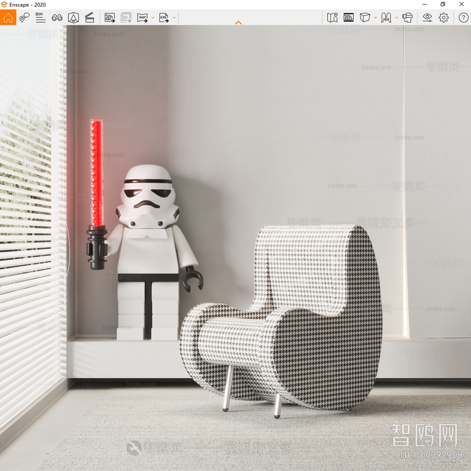Toggle Safe Frame icon
This screenshot has height=471, width=471.
click(x=73, y=18)
